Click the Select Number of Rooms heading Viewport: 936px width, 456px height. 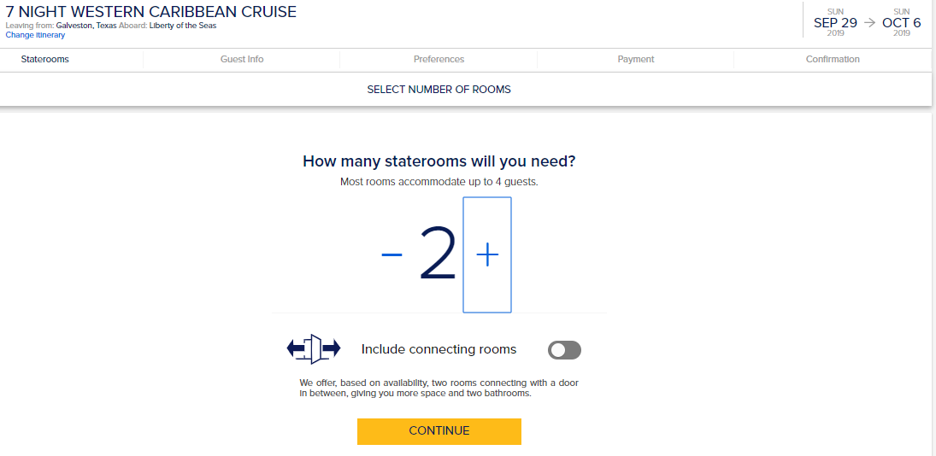[439, 90]
